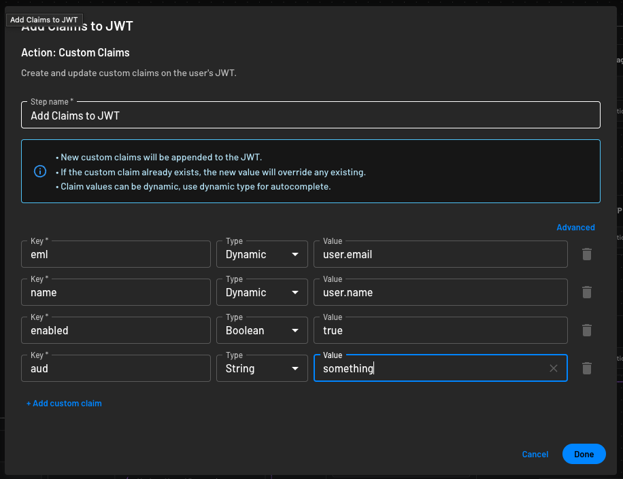Viewport: 623px width, 479px height.
Task: Open the Advanced settings link
Action: point(575,227)
